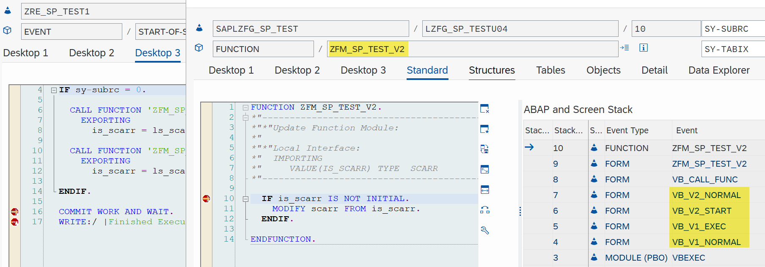Viewport: 765px width, 267px height.
Task: Select Desktop 3 tab in left window
Action: tap(157, 53)
